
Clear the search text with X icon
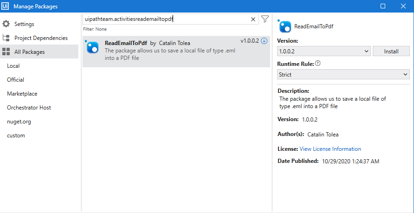(x=253, y=19)
